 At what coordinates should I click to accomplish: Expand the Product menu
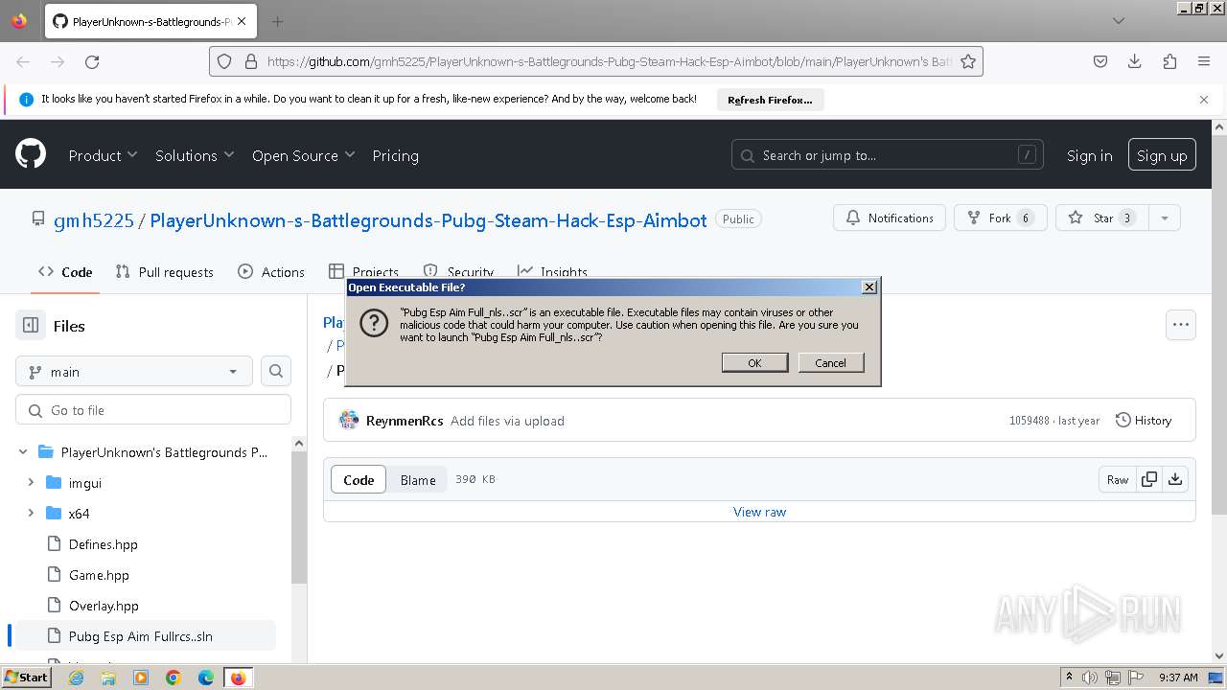point(103,155)
